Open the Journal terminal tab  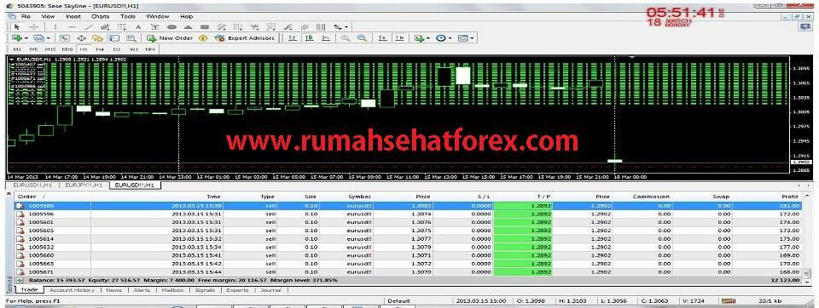(x=270, y=290)
